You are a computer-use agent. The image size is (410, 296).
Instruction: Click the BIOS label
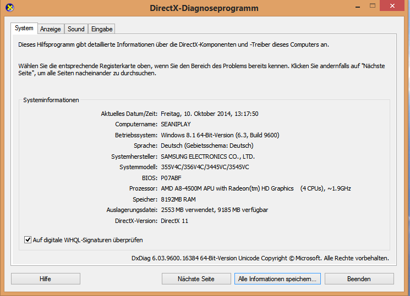[x=150, y=178]
